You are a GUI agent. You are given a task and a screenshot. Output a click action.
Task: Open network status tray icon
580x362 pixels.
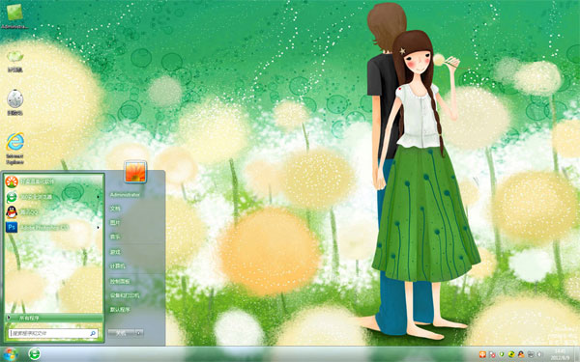point(531,355)
